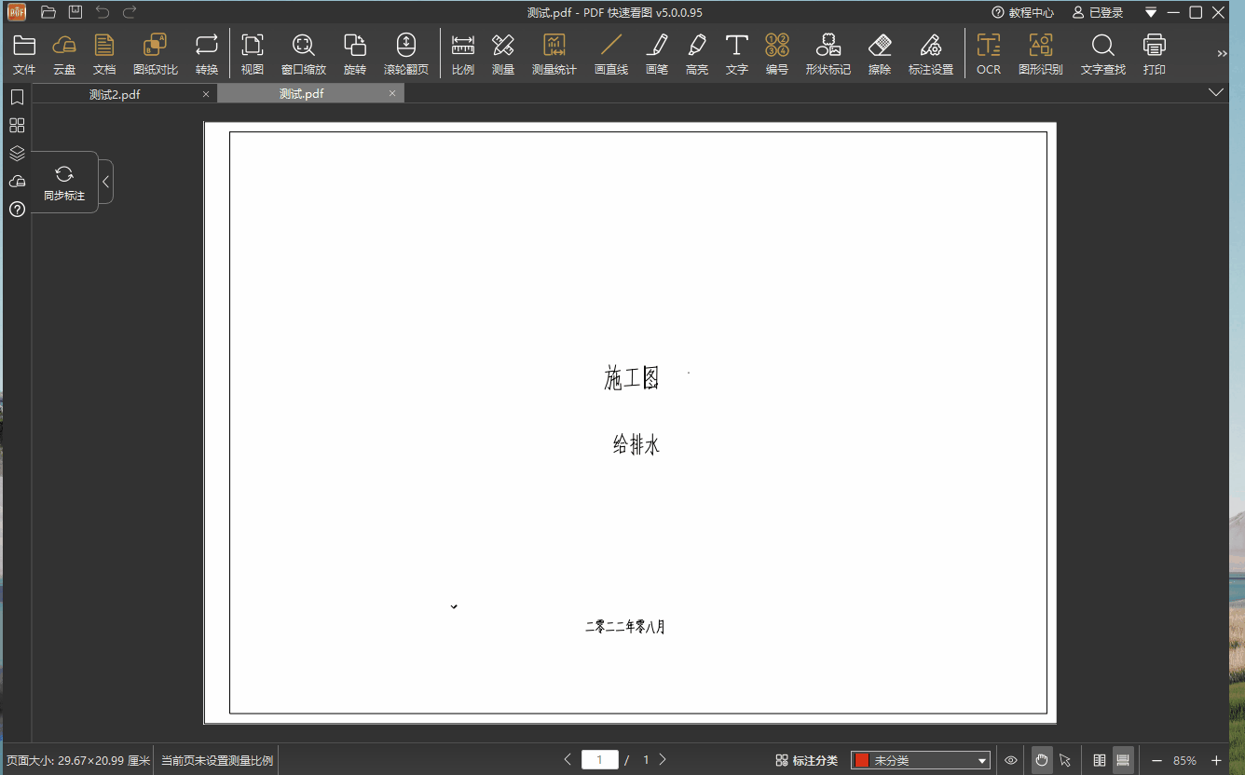Open the 未分类 annotation category dropdown

(920, 760)
